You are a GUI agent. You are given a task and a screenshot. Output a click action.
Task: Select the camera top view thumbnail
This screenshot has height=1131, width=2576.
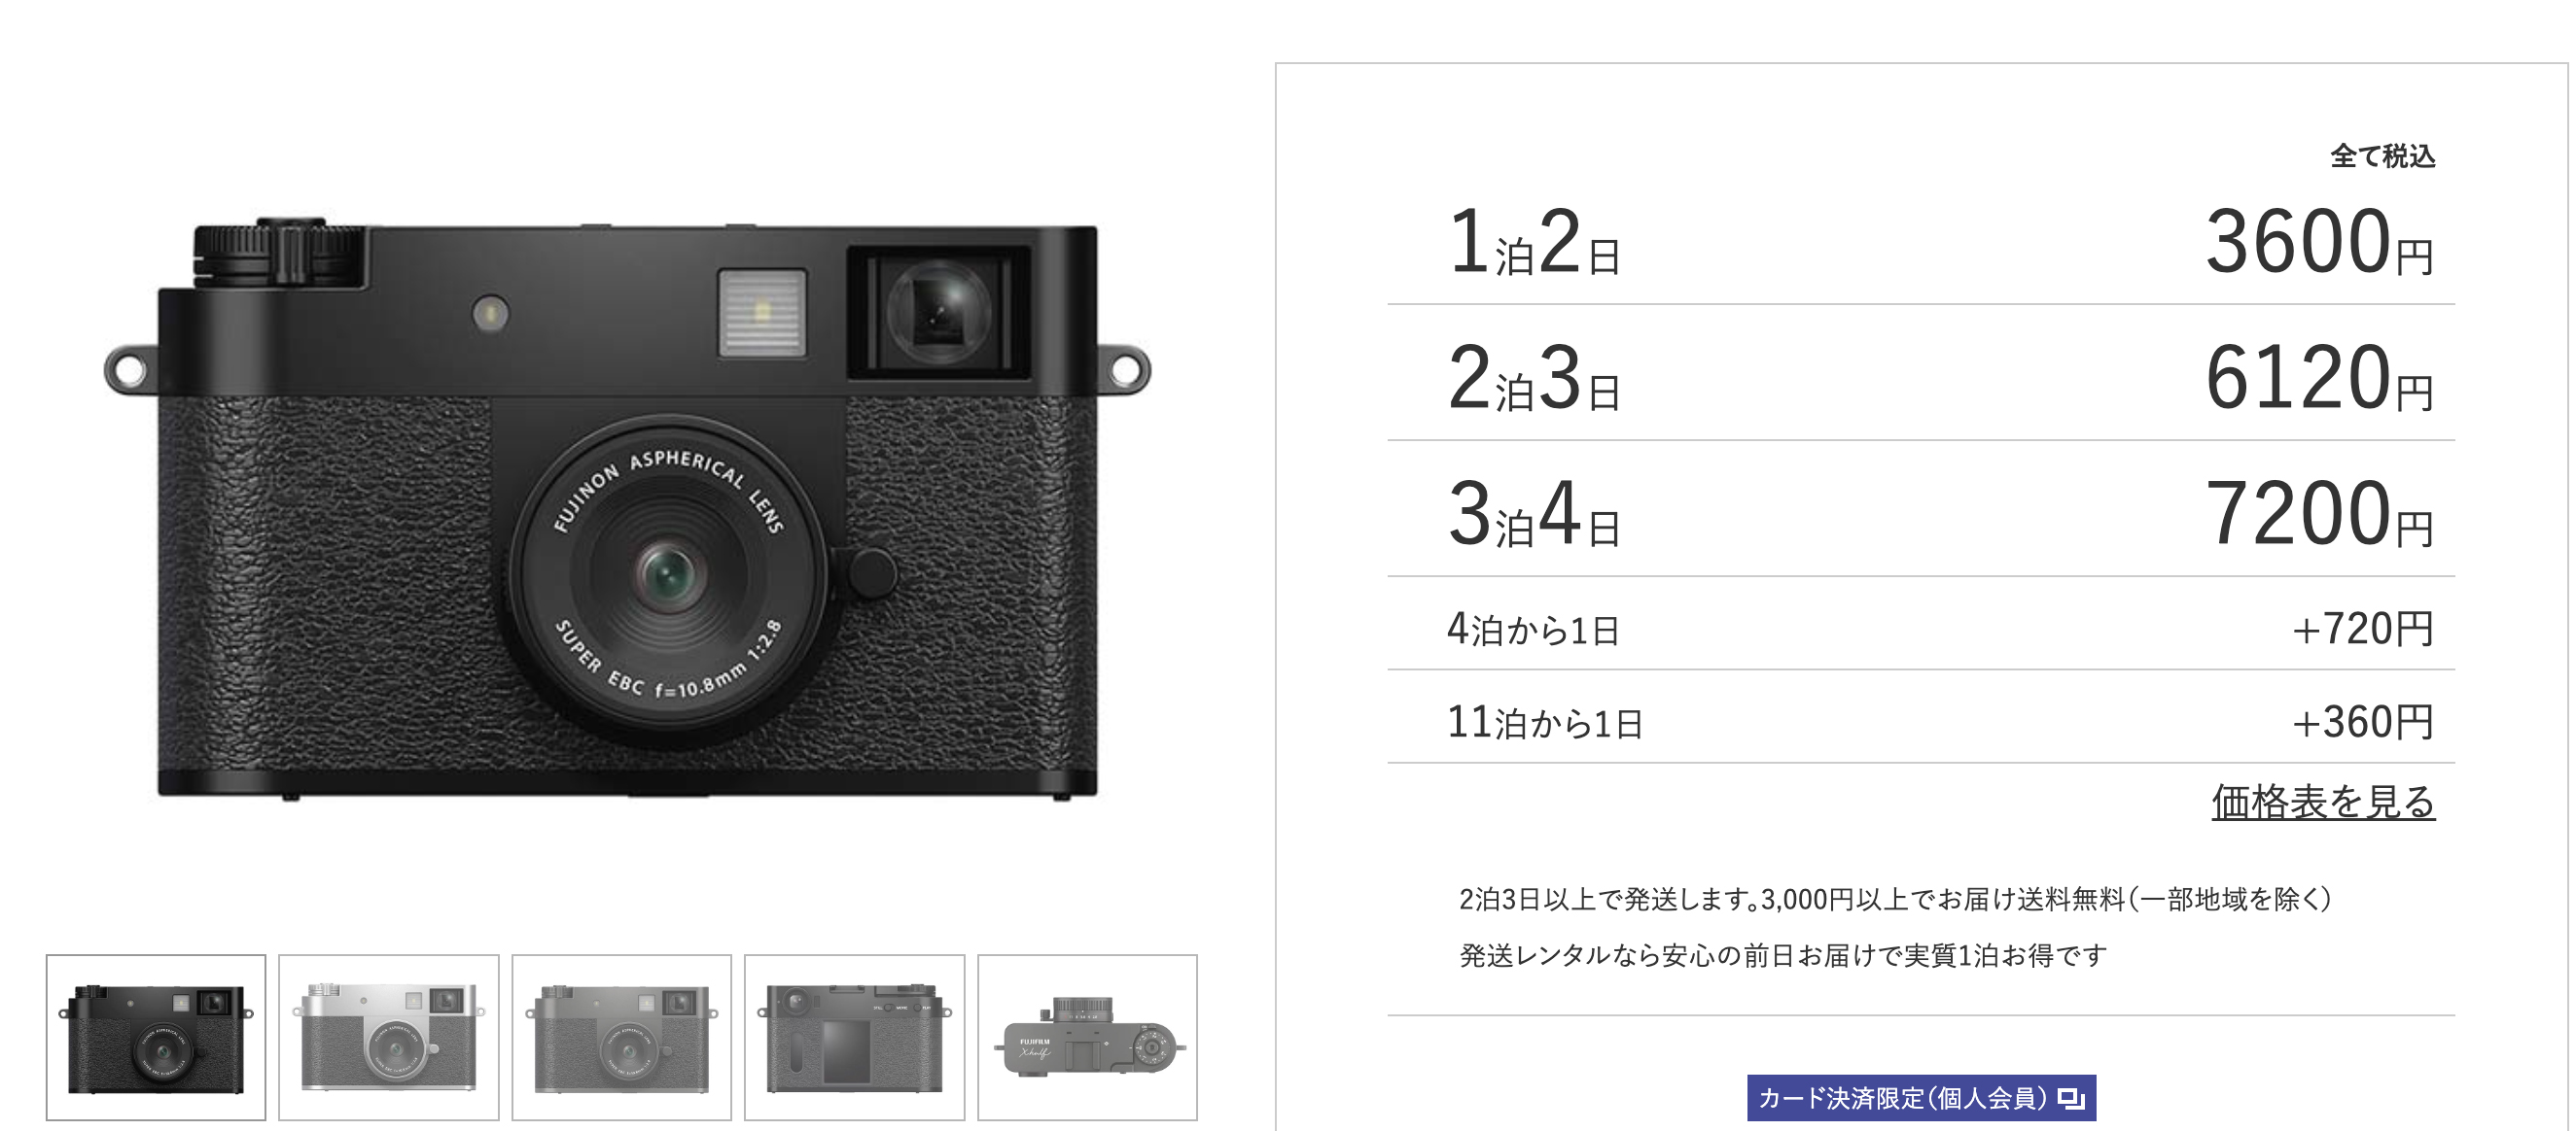[x=1087, y=1037]
